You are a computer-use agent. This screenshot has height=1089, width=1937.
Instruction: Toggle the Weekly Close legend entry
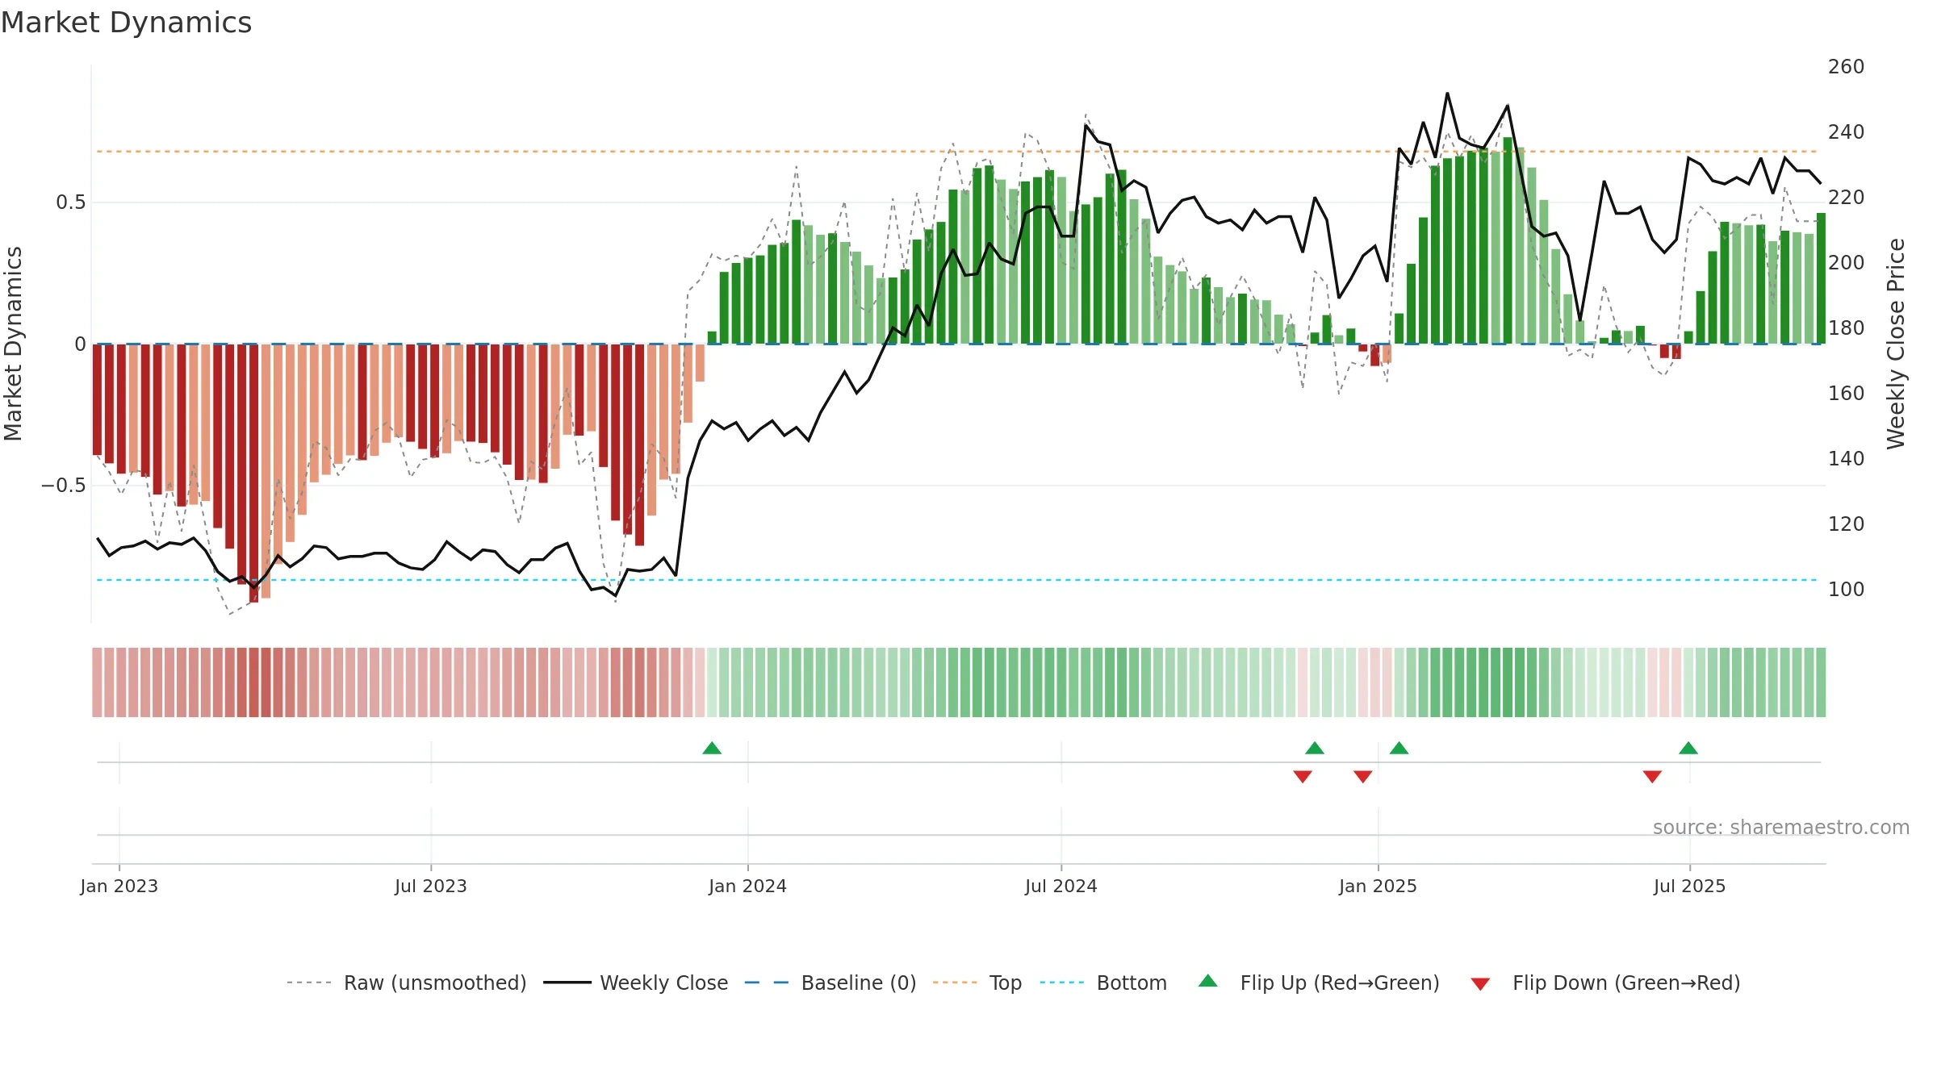pyautogui.click(x=636, y=983)
